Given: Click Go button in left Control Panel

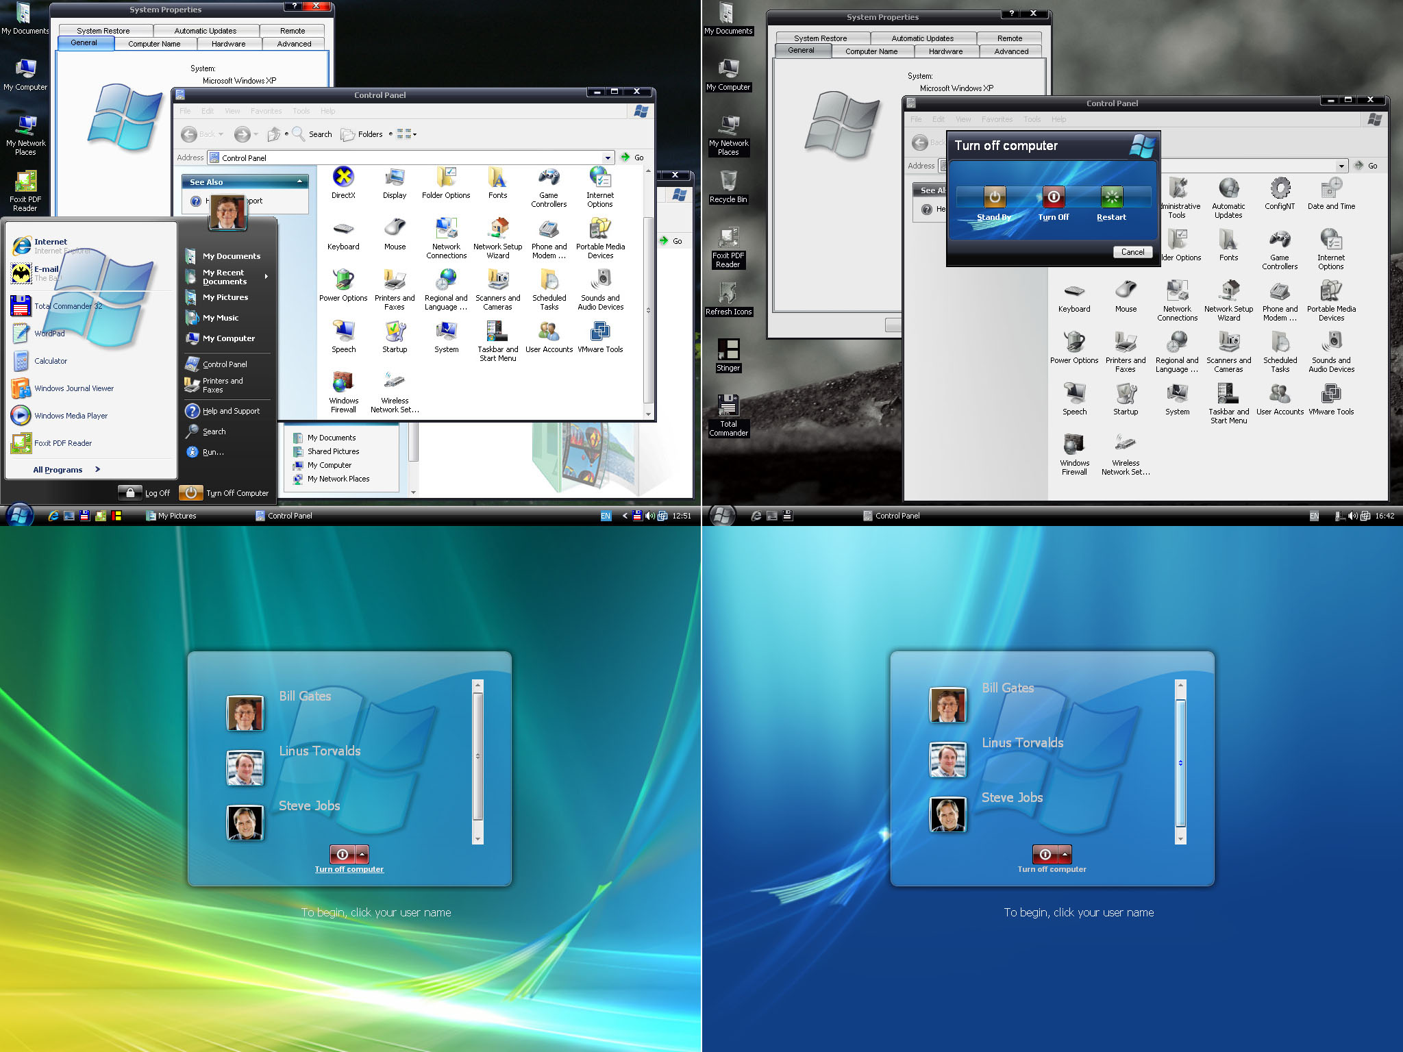Looking at the screenshot, I should click(632, 158).
